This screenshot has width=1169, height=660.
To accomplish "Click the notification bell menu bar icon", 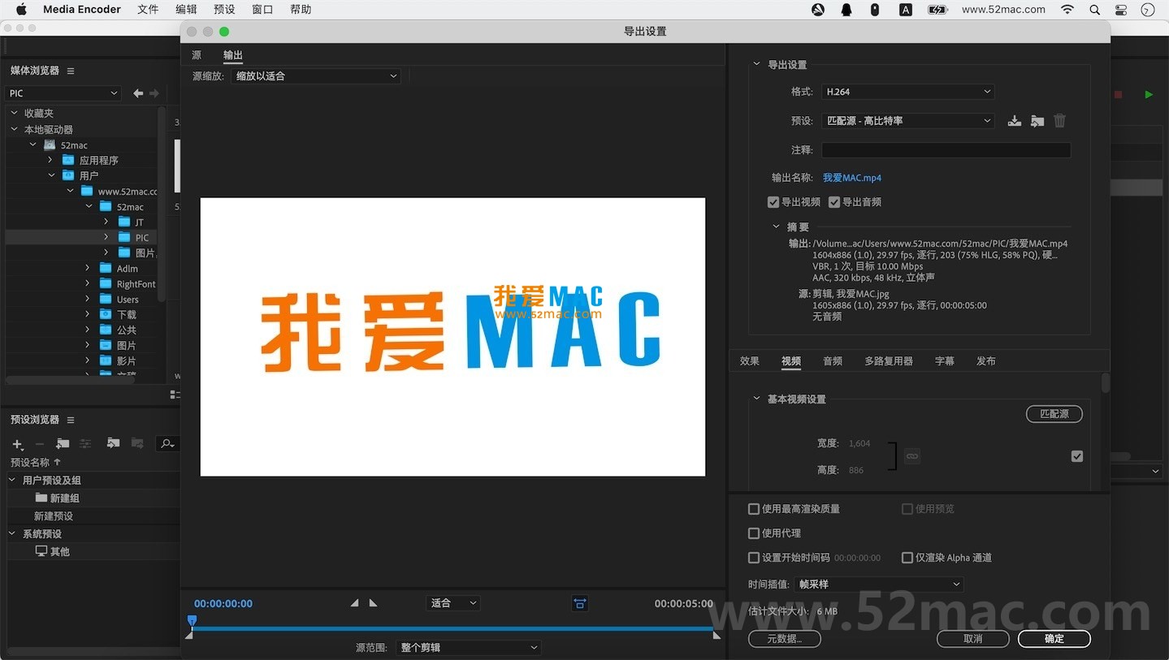I will (846, 10).
